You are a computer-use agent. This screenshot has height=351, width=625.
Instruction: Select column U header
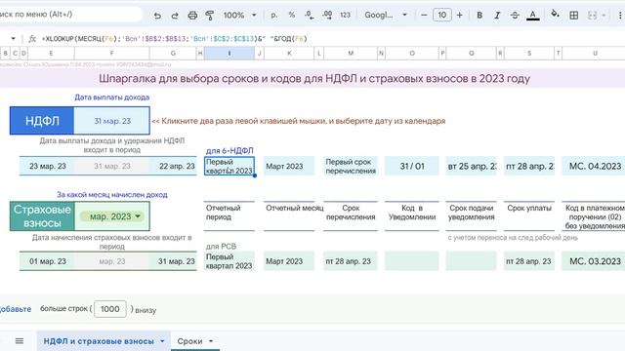tap(594, 53)
